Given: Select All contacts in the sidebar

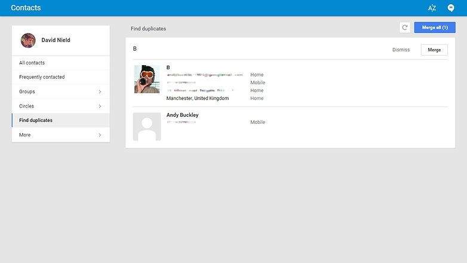Looking at the screenshot, I should 32,63.
